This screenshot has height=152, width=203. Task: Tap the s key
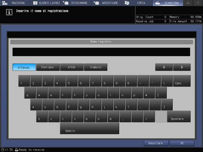point(48,105)
